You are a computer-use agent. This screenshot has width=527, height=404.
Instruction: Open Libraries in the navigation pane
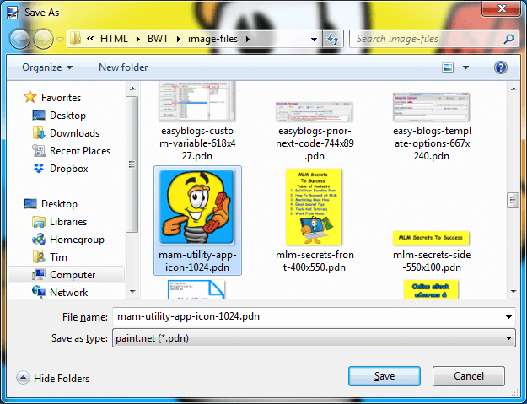(68, 222)
